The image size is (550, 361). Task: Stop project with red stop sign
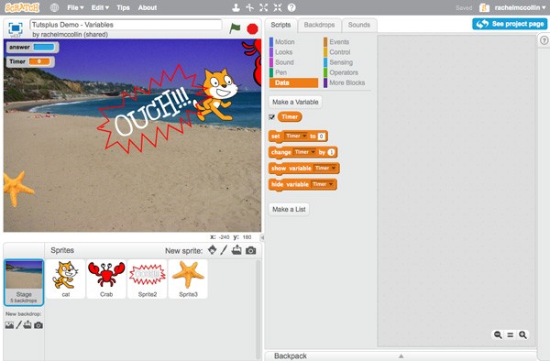pos(252,28)
